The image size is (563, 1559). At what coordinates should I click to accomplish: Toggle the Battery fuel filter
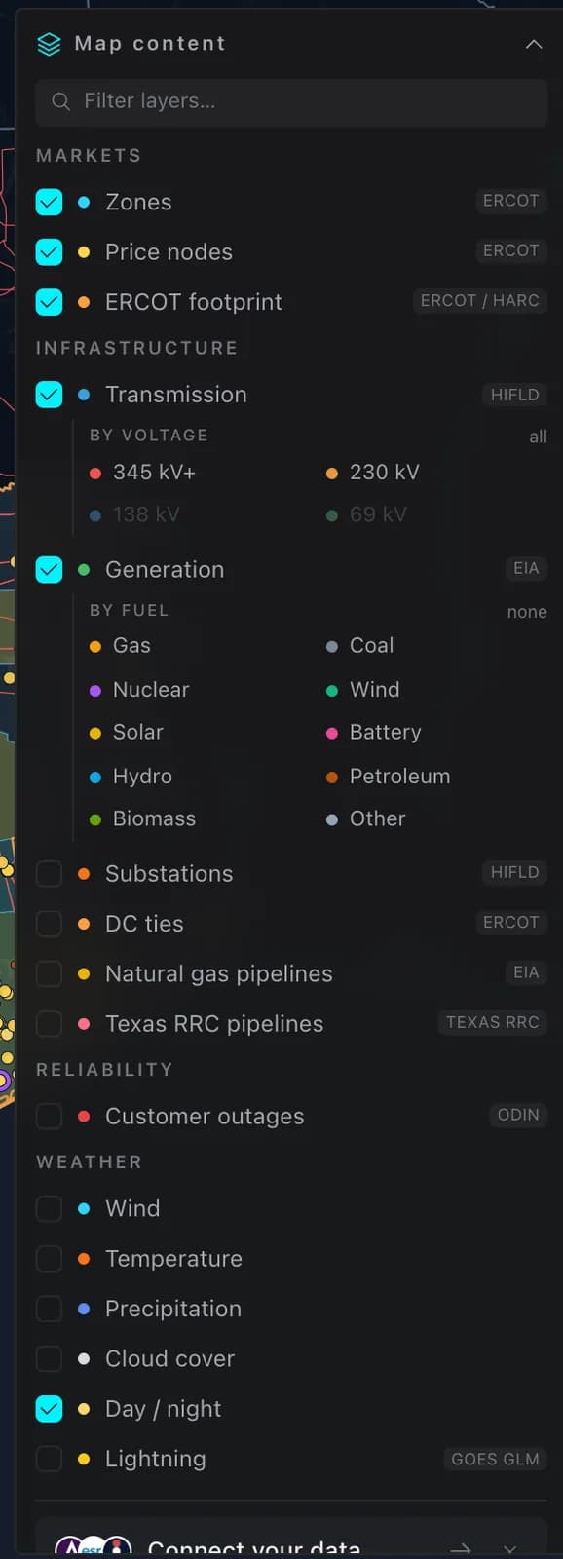click(374, 733)
